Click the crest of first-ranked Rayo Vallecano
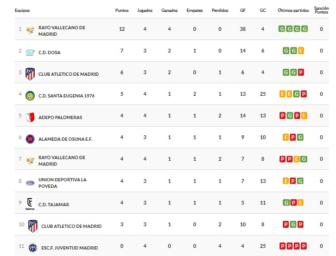The height and width of the screenshot is (256, 336). pyautogui.click(x=30, y=30)
